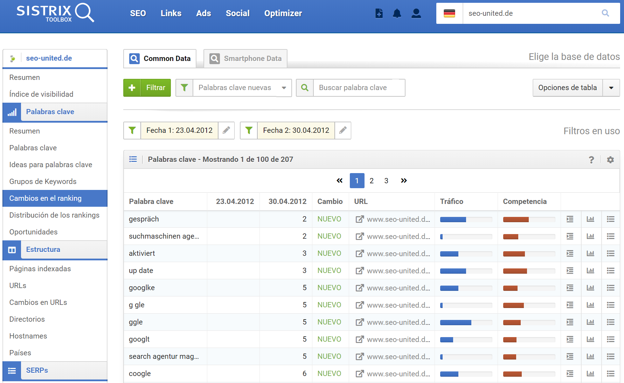Click external link icon in aktiviert row
Image resolution: width=624 pixels, height=383 pixels.
click(x=360, y=254)
